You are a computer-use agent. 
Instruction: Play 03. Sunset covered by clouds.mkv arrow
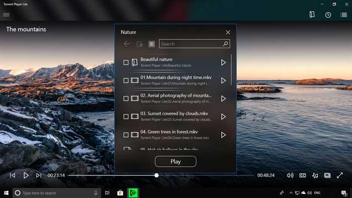coord(223,117)
